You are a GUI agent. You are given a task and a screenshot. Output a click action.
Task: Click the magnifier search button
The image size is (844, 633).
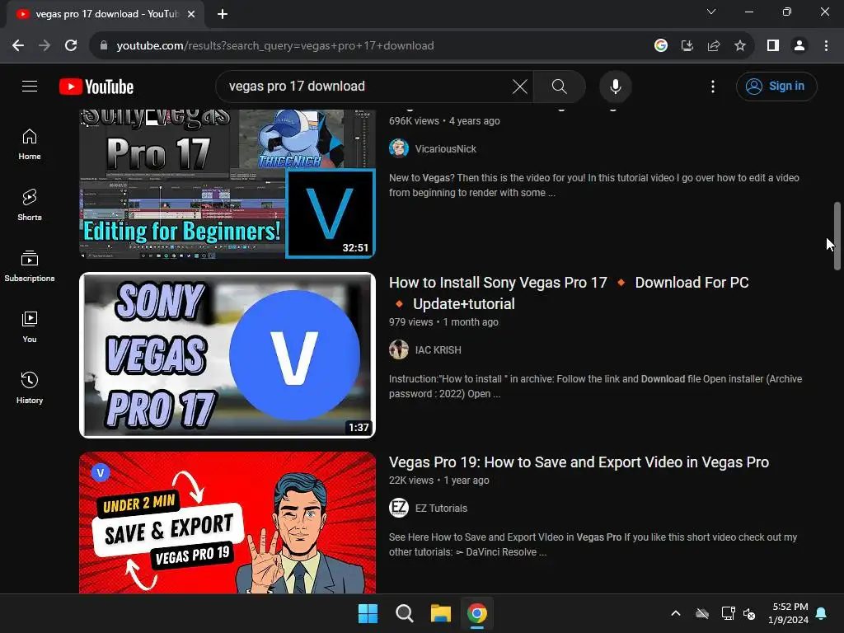560,86
